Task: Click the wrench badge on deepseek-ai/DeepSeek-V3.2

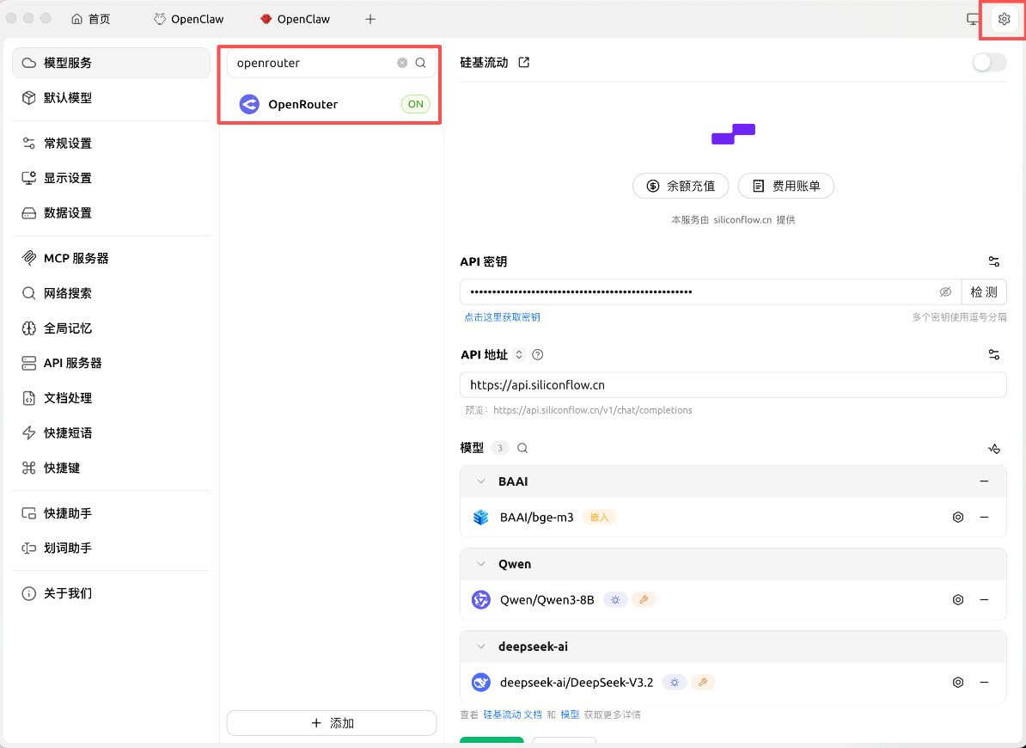Action: pos(703,682)
